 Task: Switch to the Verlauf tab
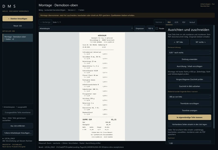pos(192,22)
